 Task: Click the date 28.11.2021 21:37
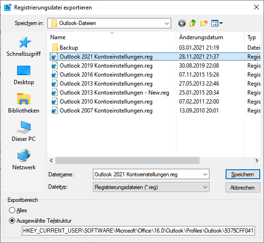199,57
